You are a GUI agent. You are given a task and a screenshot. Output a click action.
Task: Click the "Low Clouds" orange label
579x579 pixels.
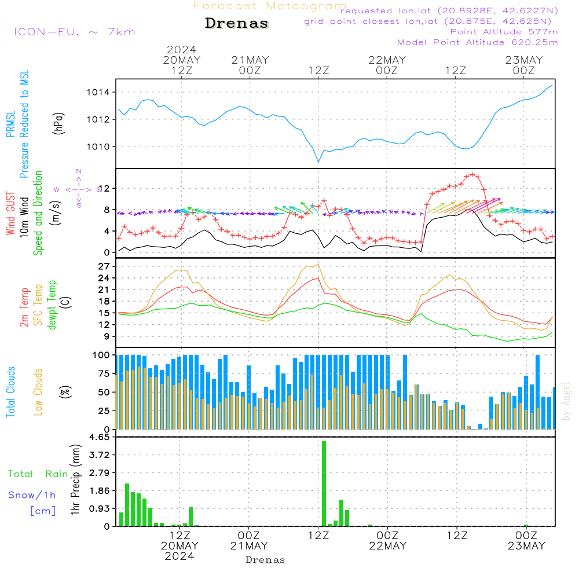(38, 392)
